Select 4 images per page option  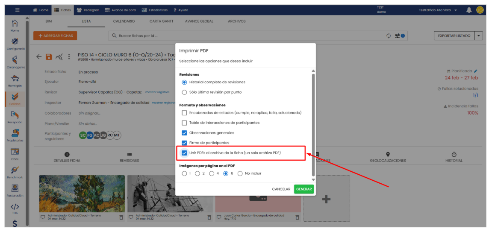click(212, 173)
